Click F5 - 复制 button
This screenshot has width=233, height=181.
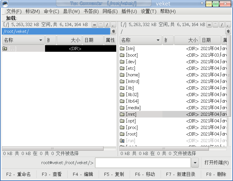114,174
